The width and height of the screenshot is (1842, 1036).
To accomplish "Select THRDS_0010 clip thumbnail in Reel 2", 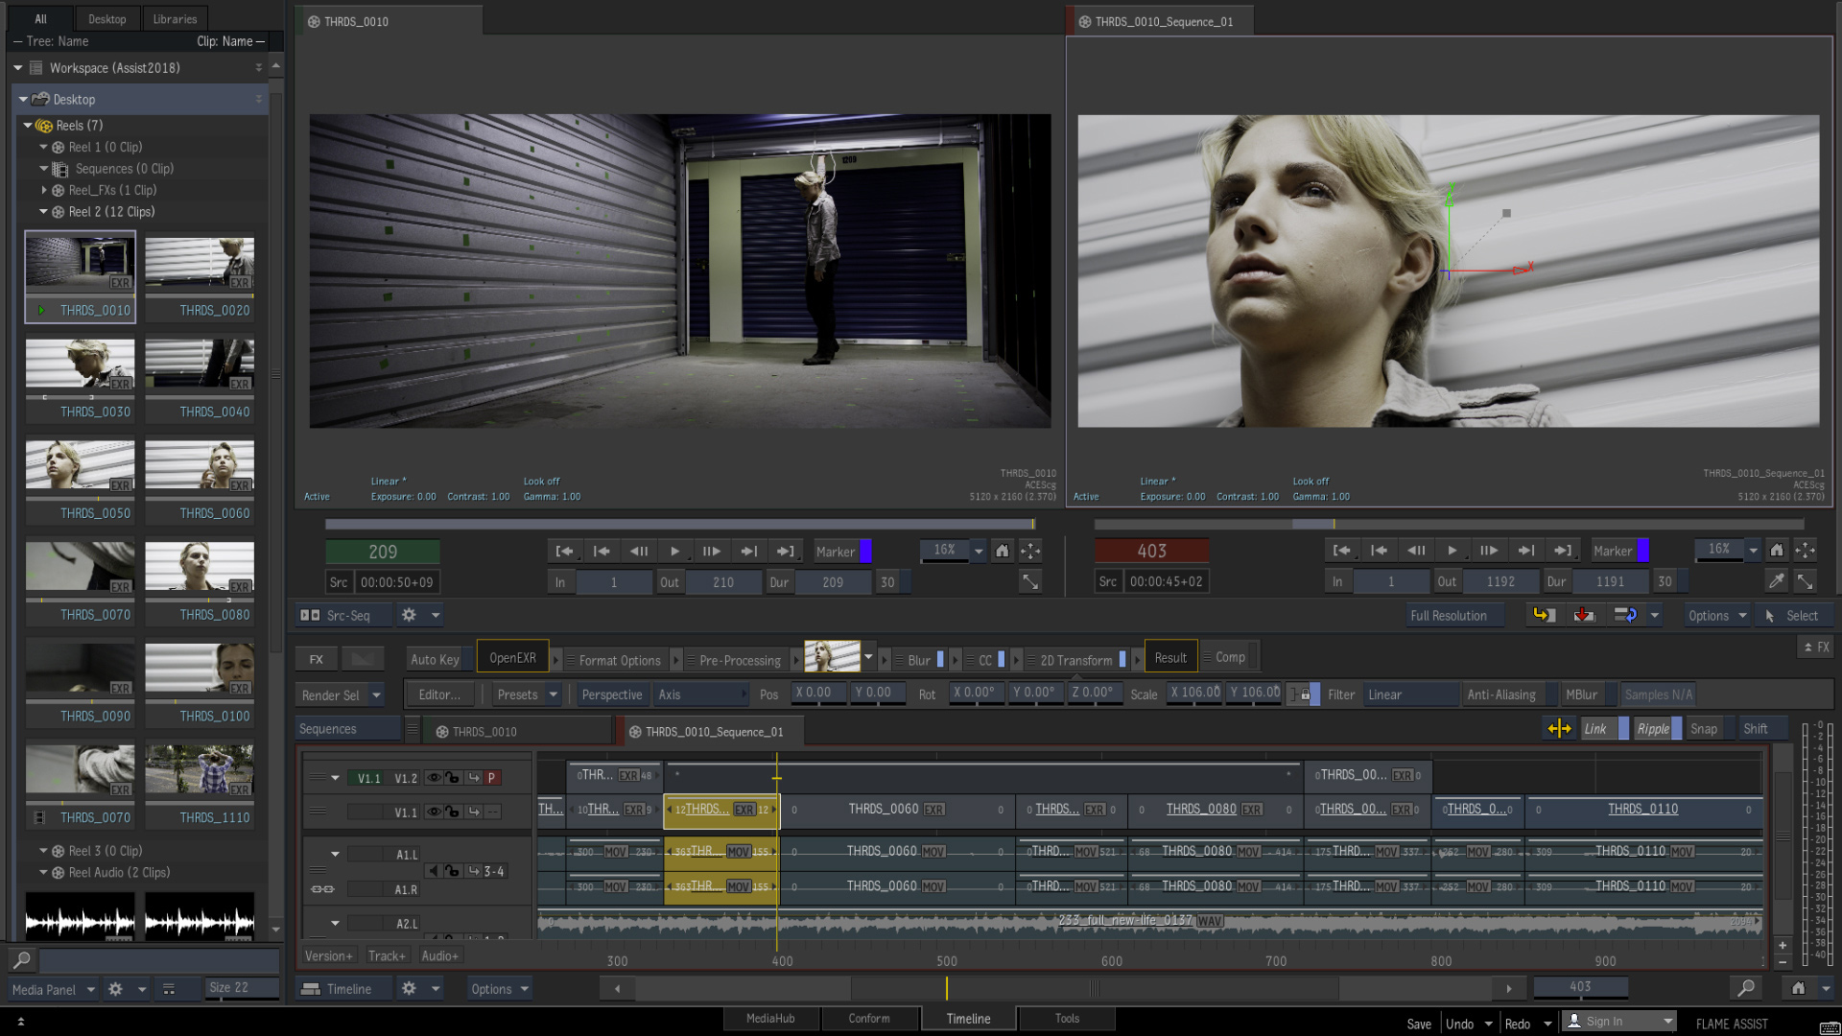I will click(x=81, y=273).
